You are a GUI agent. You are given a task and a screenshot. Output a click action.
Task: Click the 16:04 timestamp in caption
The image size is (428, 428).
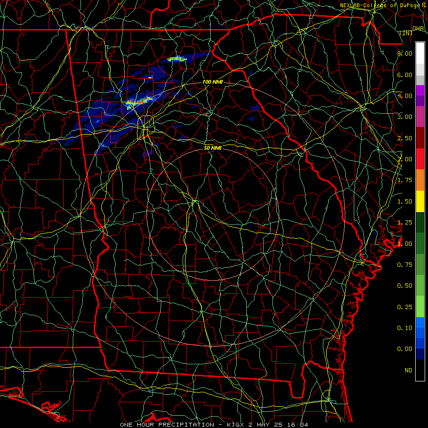tap(298, 425)
